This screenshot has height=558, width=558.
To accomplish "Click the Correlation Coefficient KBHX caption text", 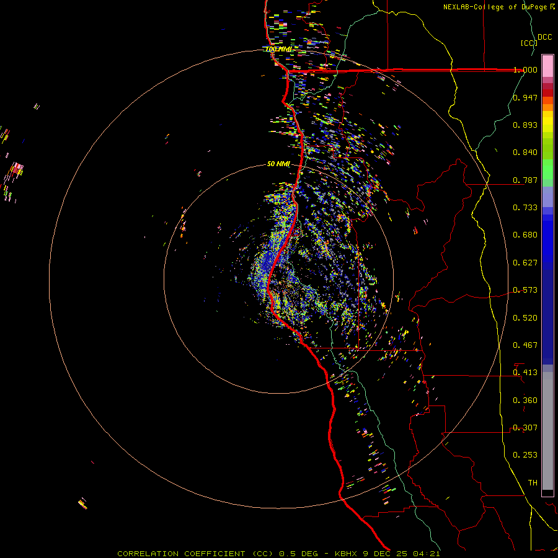I will pos(278,554).
